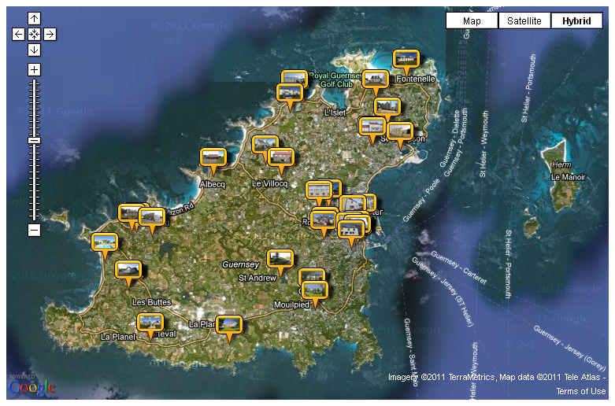Zoom in using the plus button

[34, 69]
